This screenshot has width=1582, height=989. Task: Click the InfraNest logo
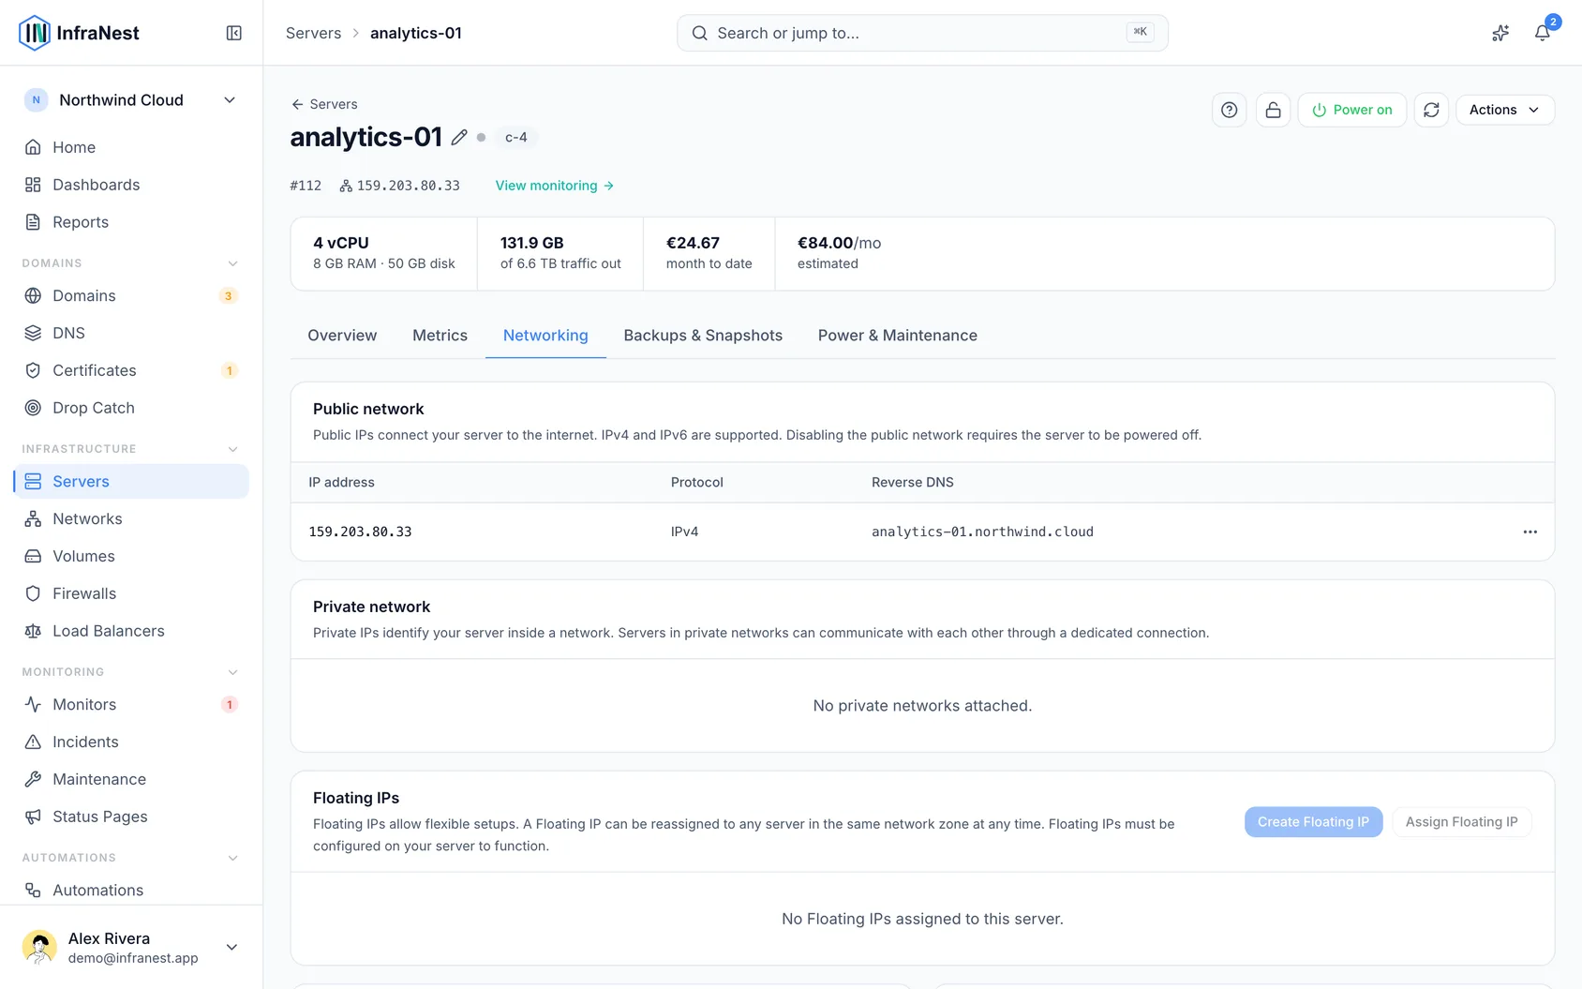[x=79, y=33]
